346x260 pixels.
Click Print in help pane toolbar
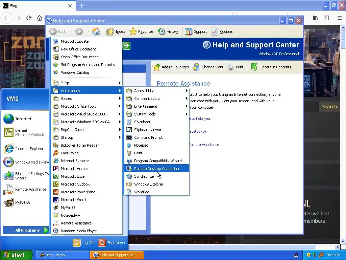point(237,67)
